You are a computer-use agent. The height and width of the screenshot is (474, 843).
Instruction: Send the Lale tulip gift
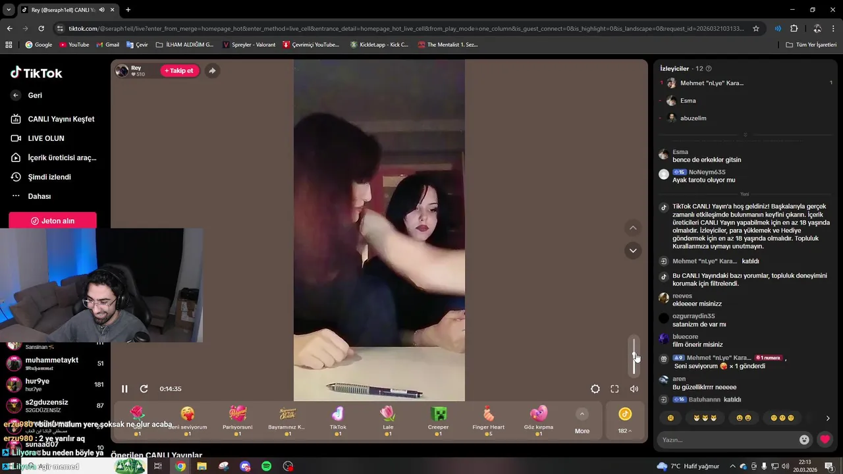tap(388, 421)
